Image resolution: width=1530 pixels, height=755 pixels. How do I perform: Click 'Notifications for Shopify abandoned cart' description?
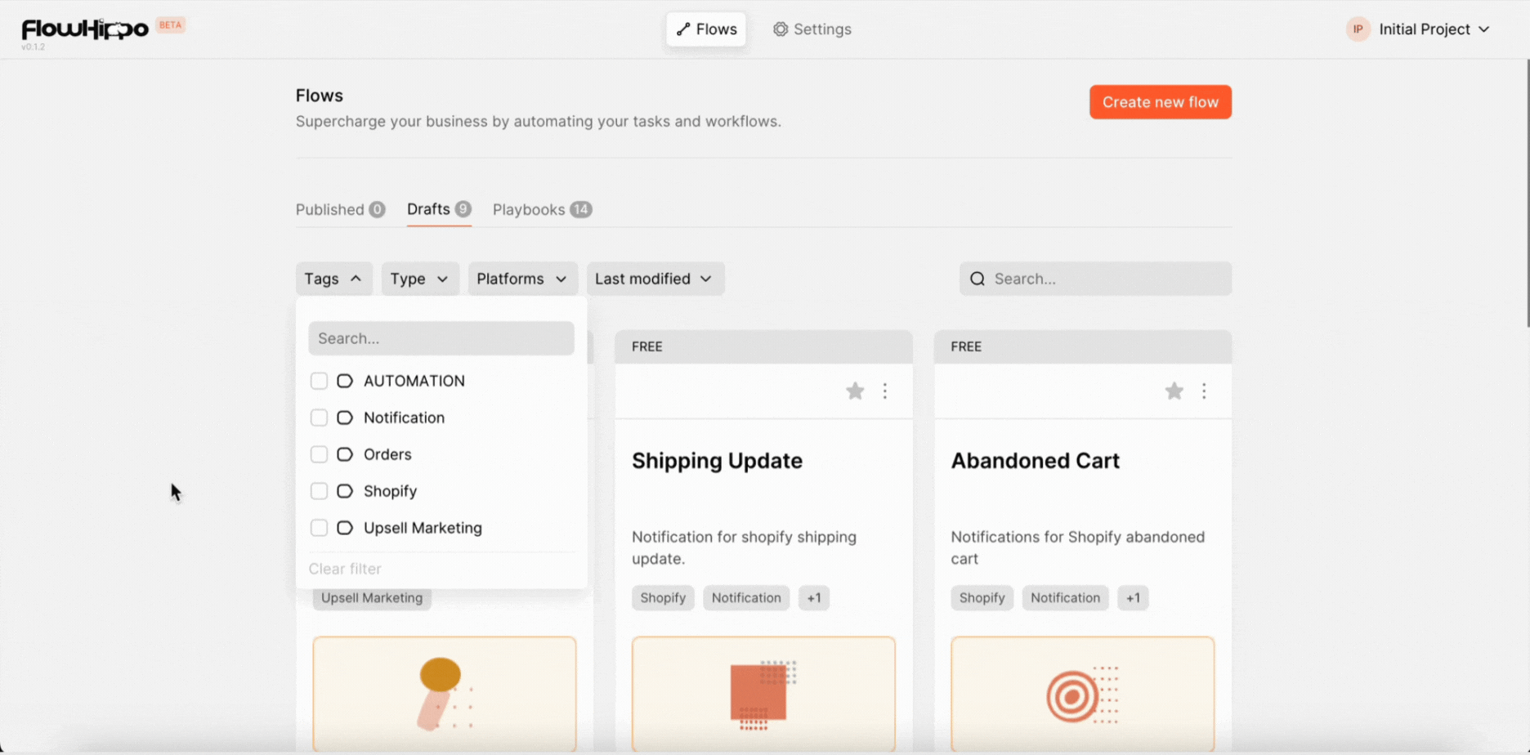1077,547
